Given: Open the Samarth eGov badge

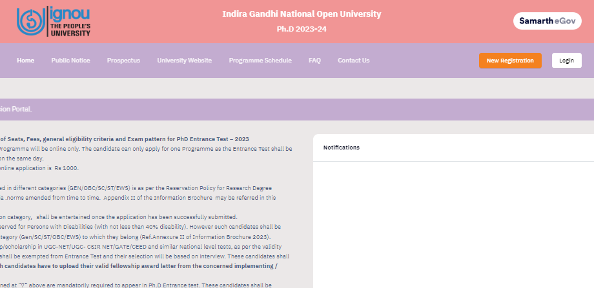Looking at the screenshot, I should (547, 21).
